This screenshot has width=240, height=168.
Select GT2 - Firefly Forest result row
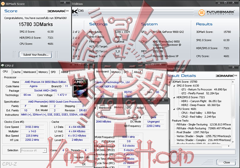[200, 93]
